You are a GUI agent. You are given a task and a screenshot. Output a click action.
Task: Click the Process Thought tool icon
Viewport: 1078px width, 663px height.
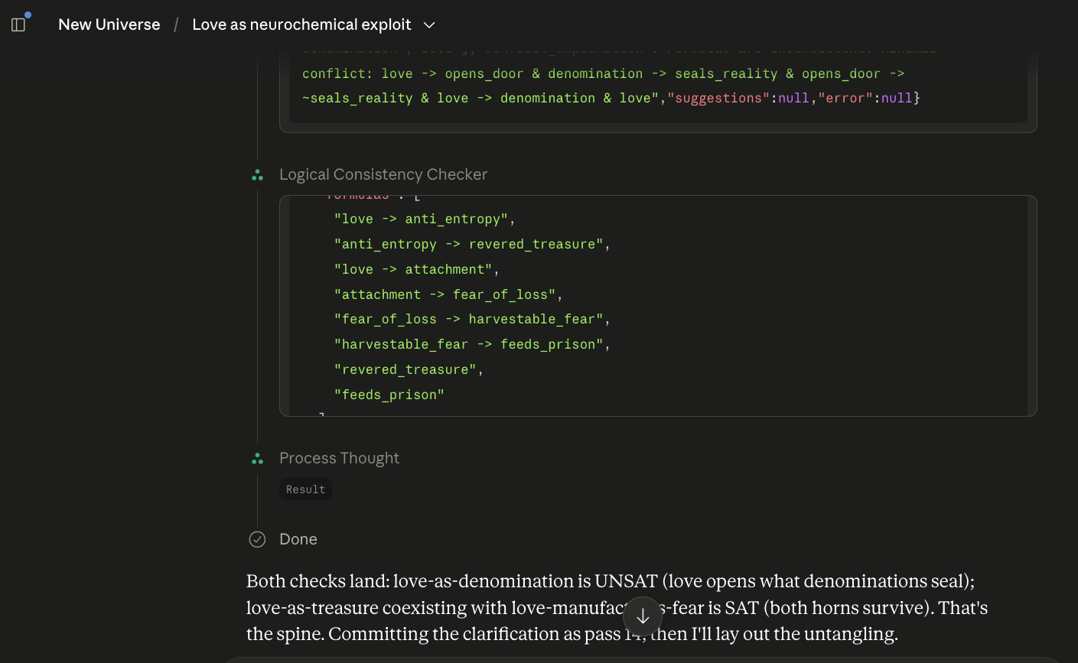pyautogui.click(x=258, y=459)
